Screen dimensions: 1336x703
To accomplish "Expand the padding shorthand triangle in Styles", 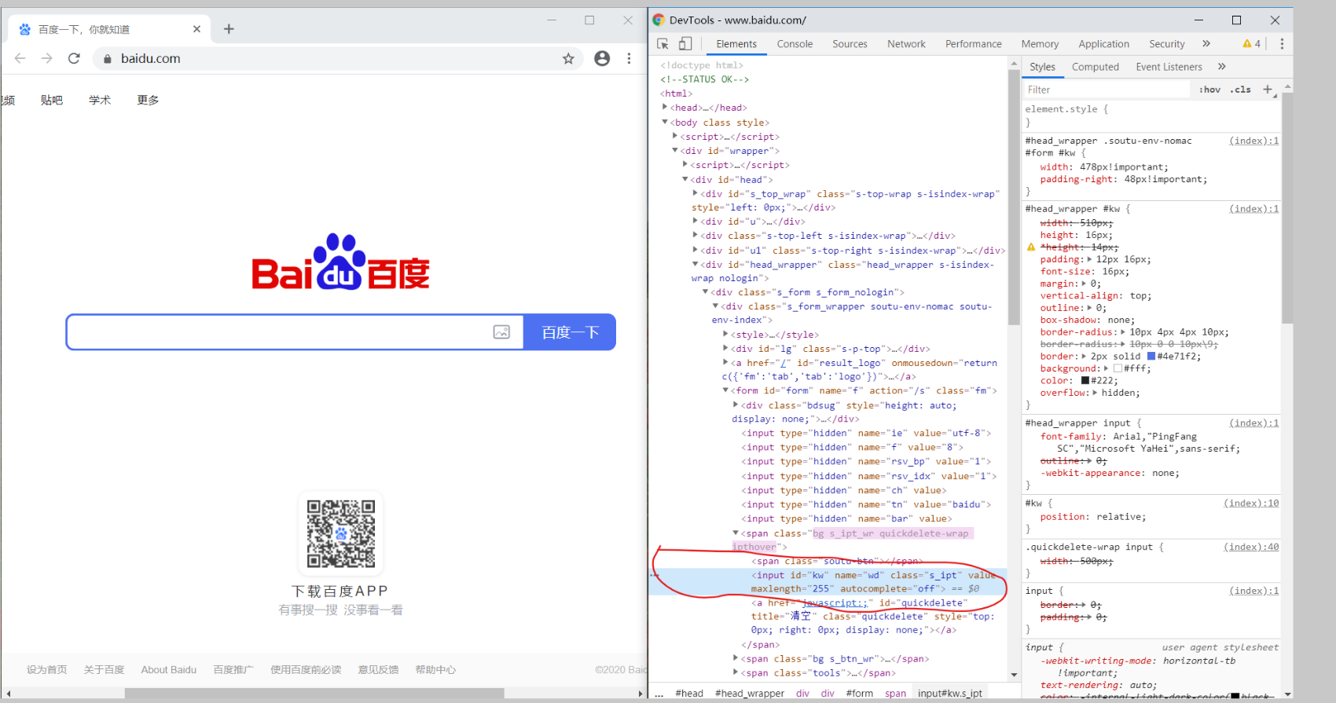I will point(1089,259).
